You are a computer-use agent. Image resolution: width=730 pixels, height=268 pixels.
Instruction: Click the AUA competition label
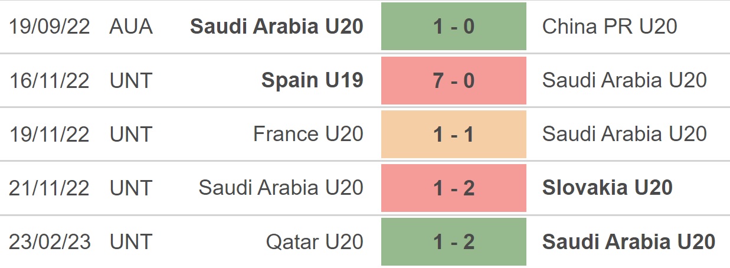point(130,27)
